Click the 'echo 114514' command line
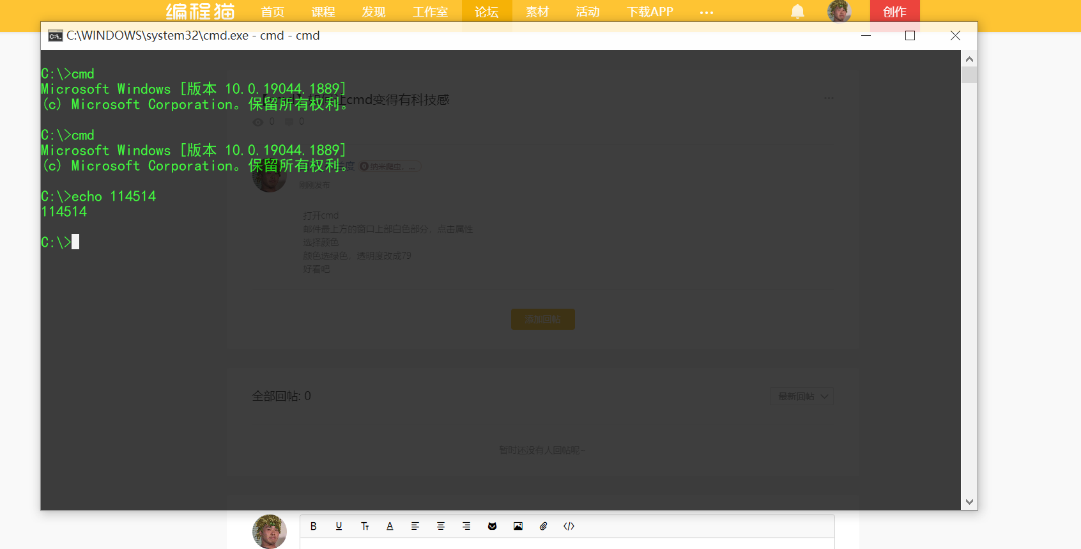Viewport: 1081px width, 549px height. point(98,196)
